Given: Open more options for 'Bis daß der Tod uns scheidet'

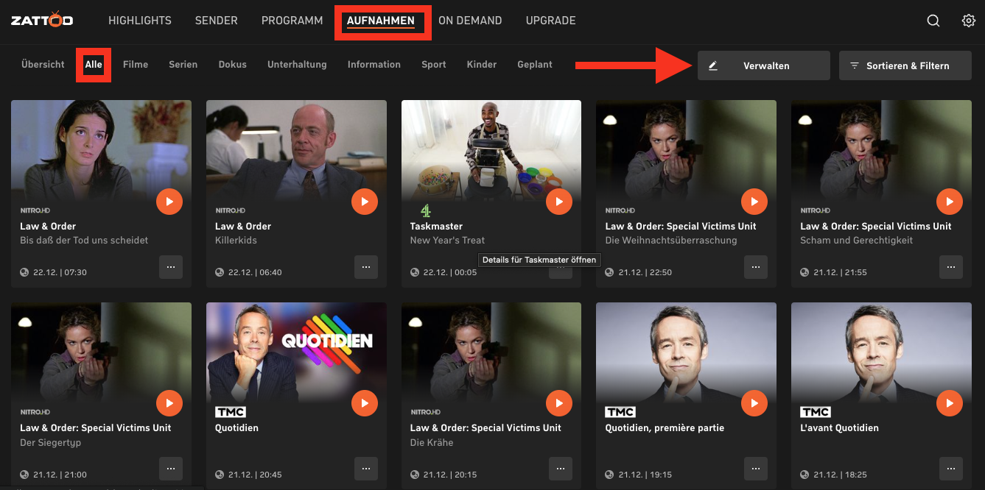Looking at the screenshot, I should point(171,267).
